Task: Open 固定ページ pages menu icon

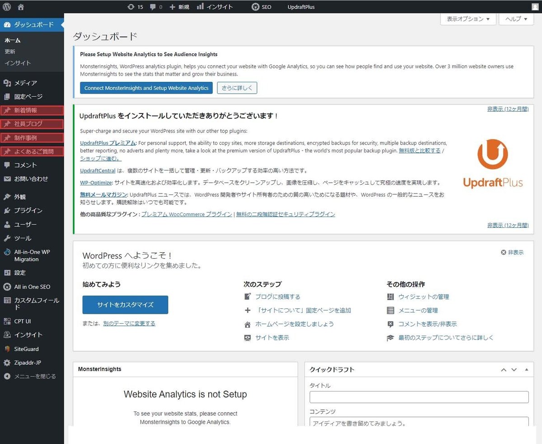Action: click(7, 96)
